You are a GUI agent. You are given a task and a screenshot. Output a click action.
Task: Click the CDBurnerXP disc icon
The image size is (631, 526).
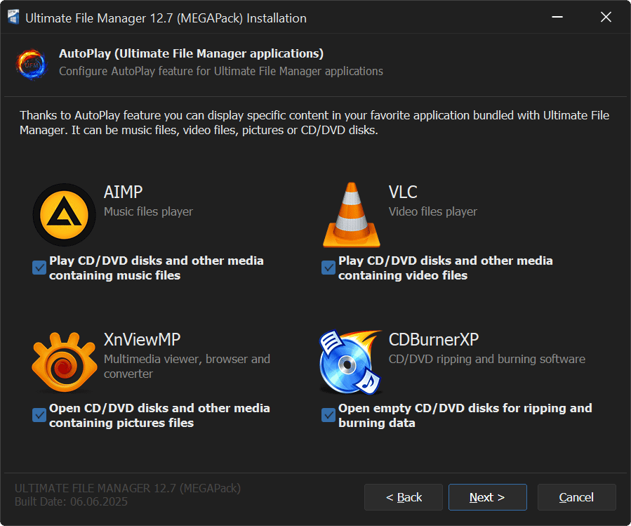click(x=350, y=363)
